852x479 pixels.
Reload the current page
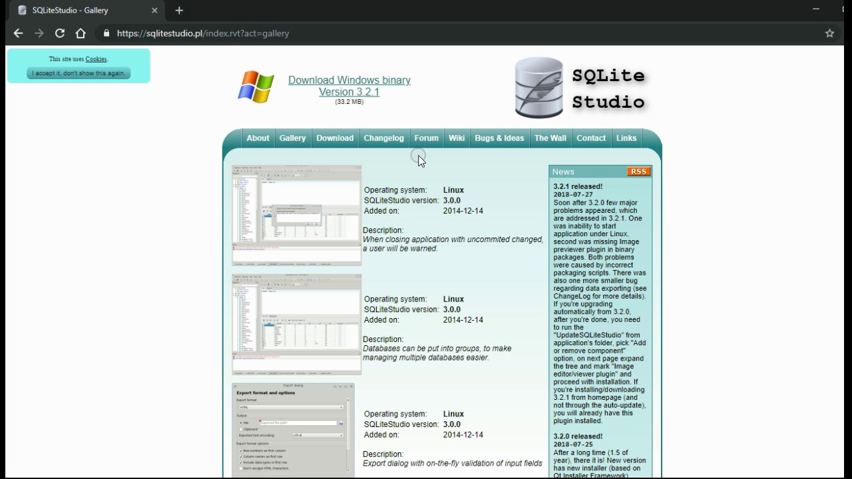click(x=60, y=33)
